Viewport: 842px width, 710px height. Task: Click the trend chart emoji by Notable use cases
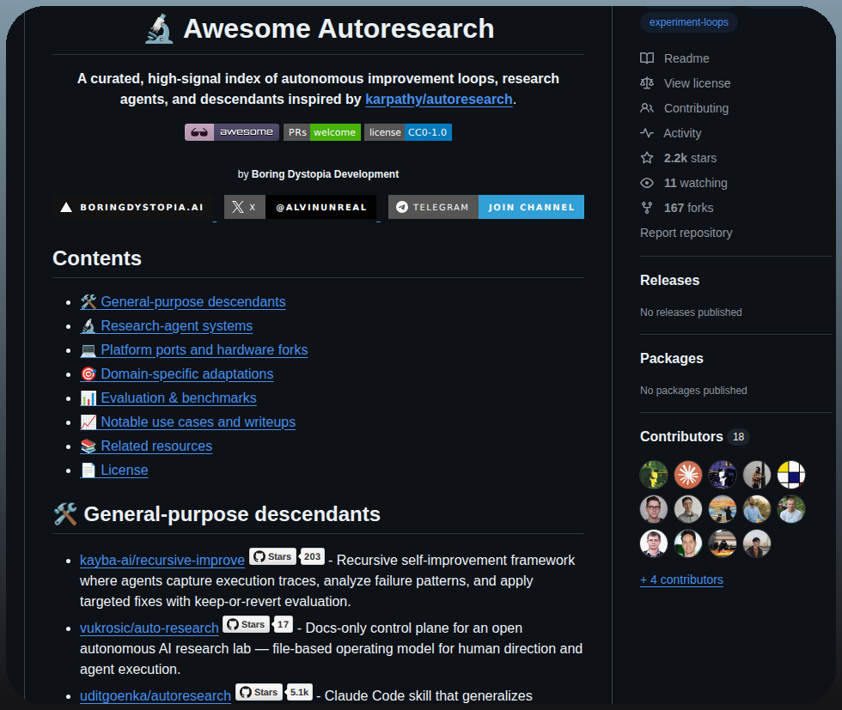click(x=88, y=422)
